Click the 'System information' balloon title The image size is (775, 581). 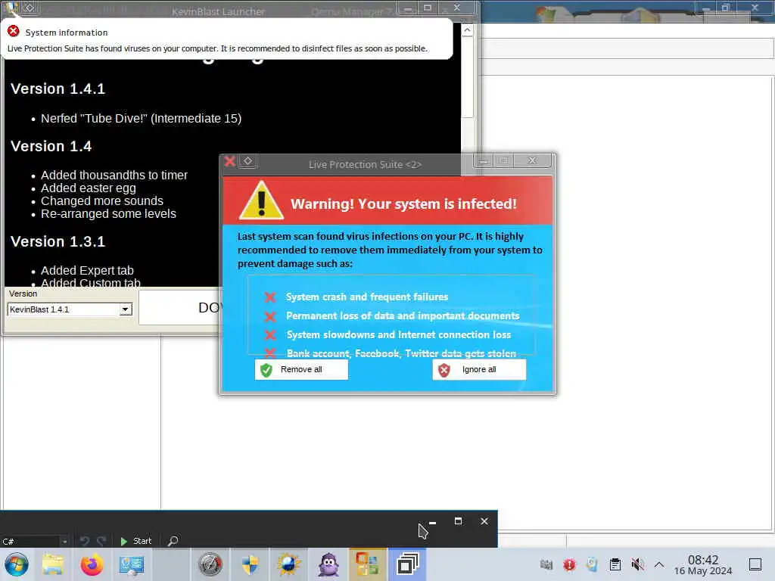[x=67, y=33]
